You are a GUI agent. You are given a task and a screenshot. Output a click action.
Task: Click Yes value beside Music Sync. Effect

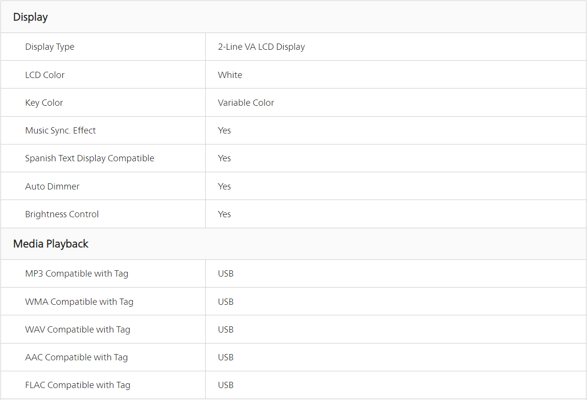pyautogui.click(x=224, y=131)
